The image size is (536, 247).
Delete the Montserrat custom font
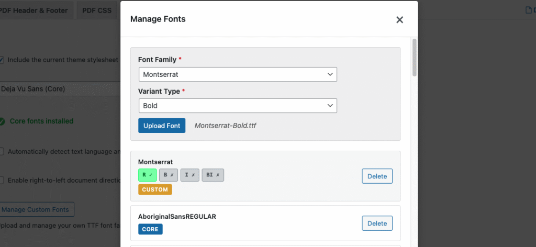coord(377,176)
